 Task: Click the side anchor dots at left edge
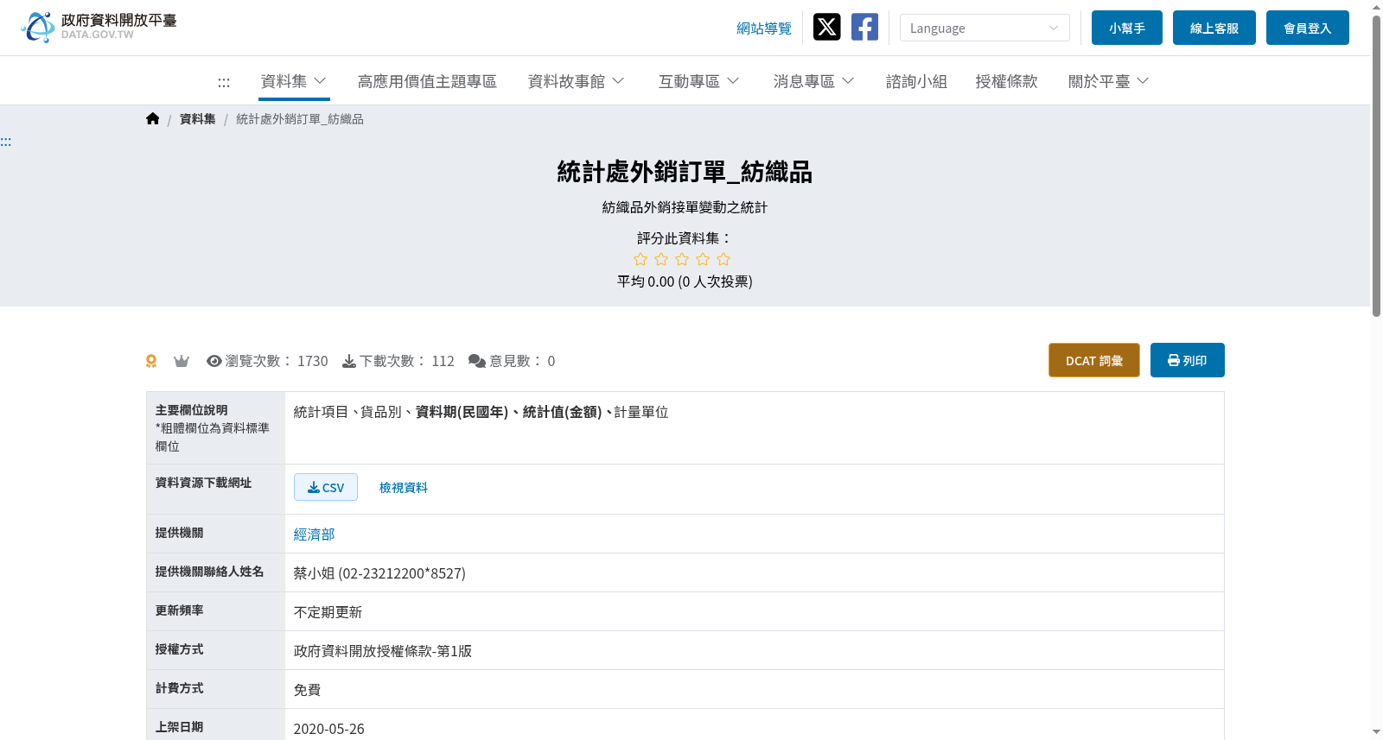coord(6,142)
